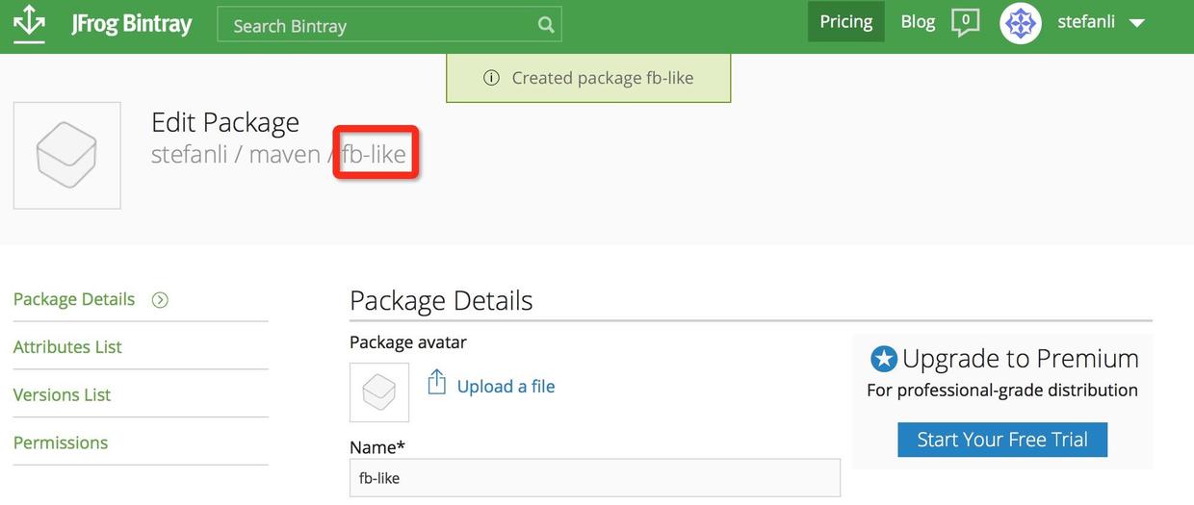Click the search magnifier icon
The height and width of the screenshot is (505, 1194).
click(546, 26)
